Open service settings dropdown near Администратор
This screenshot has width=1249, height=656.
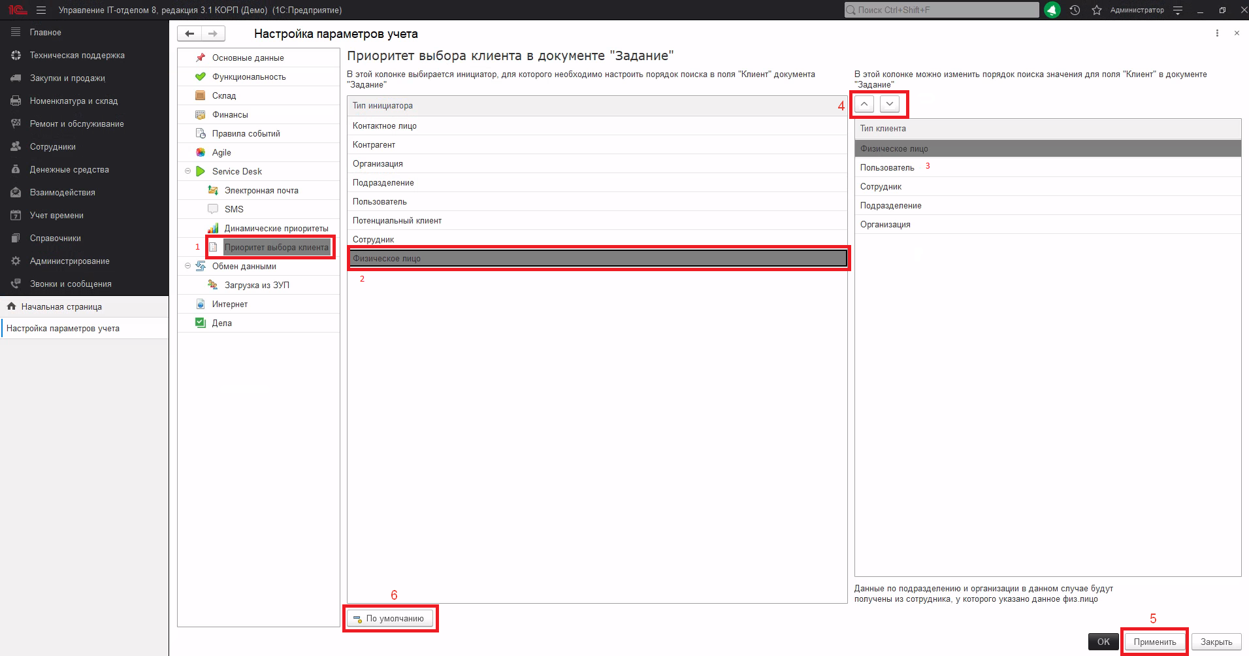coord(1178,10)
